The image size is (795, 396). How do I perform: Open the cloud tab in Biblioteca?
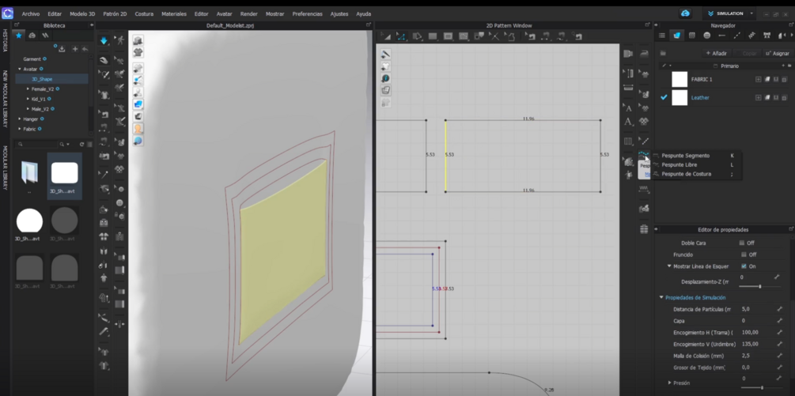click(x=32, y=36)
